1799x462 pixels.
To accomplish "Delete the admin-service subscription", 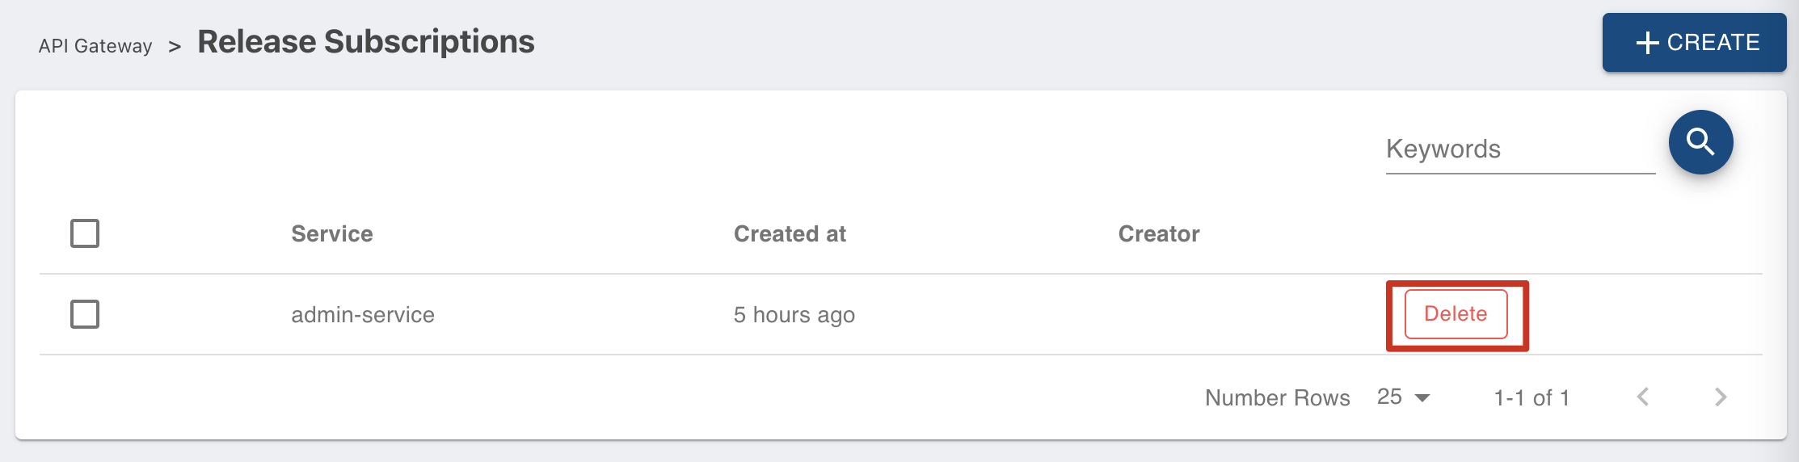I will (1456, 314).
